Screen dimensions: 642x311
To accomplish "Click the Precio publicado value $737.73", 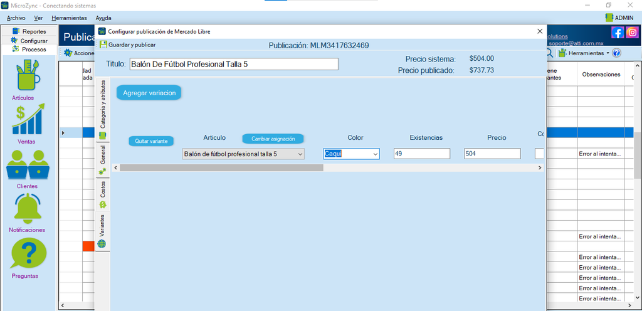I will coord(481,70).
